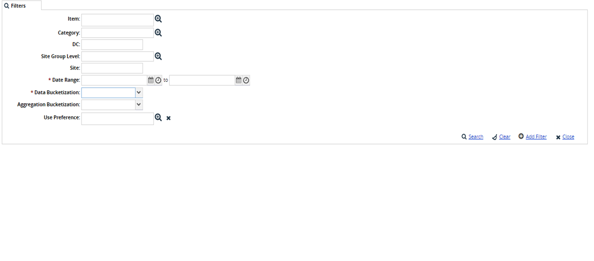This screenshot has width=594, height=261.
Task: Click the Date Range start clock icon
Action: coord(158,80)
